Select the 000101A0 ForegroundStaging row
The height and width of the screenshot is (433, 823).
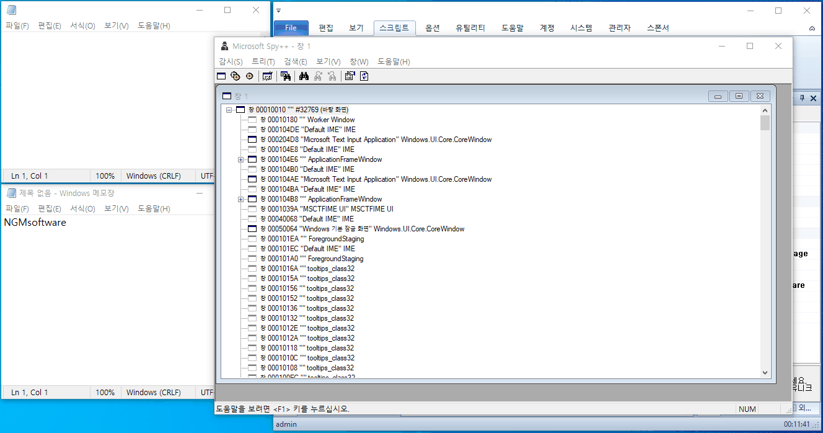pyautogui.click(x=312, y=259)
